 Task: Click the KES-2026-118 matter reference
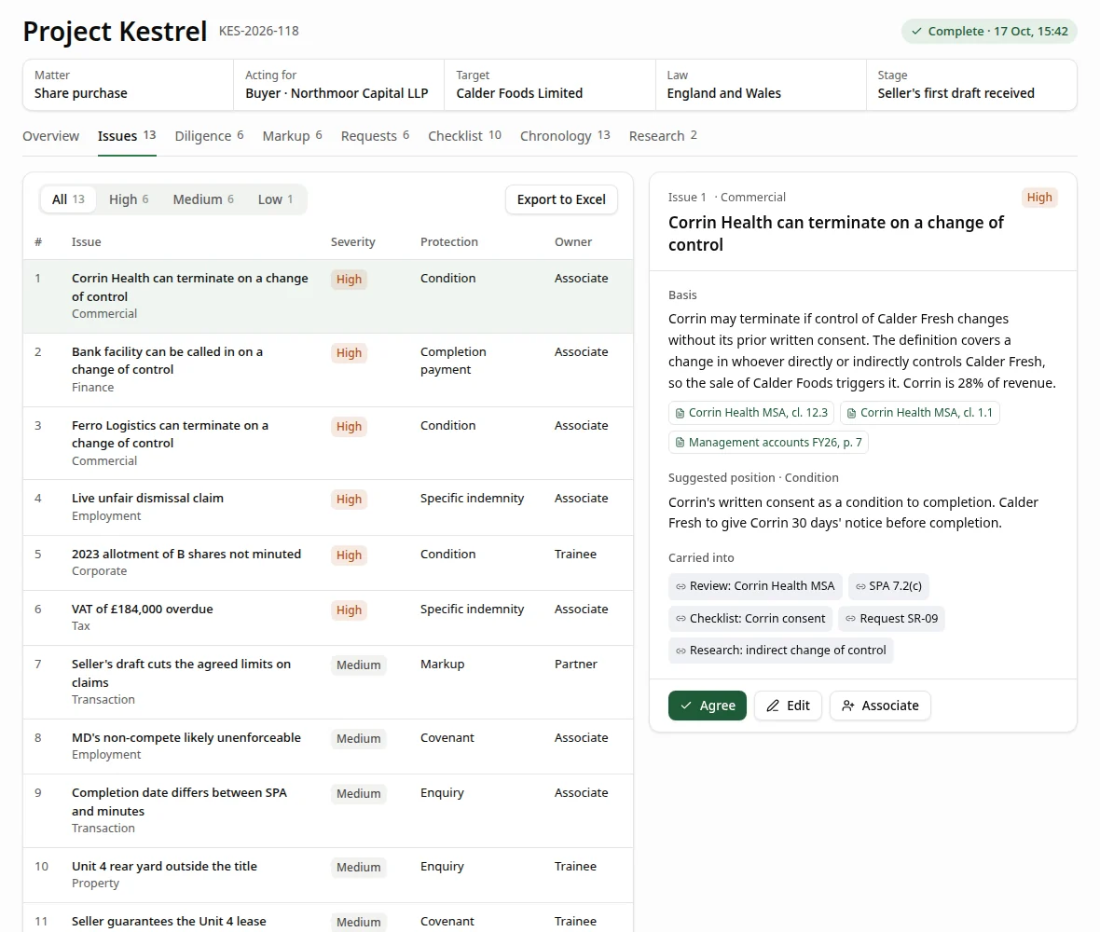[259, 31]
